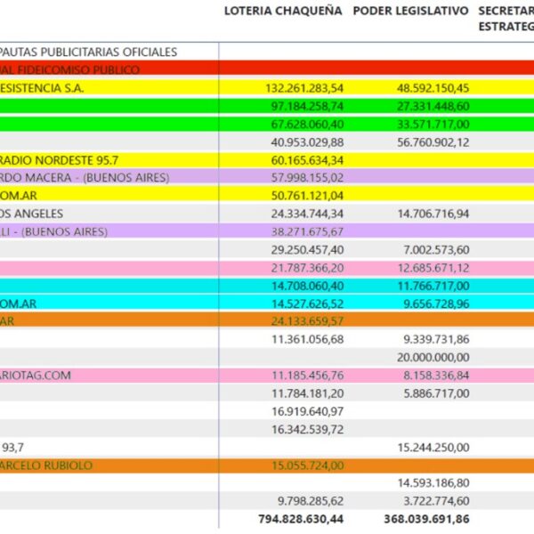Click cell value 29.250.457,40

point(307,249)
